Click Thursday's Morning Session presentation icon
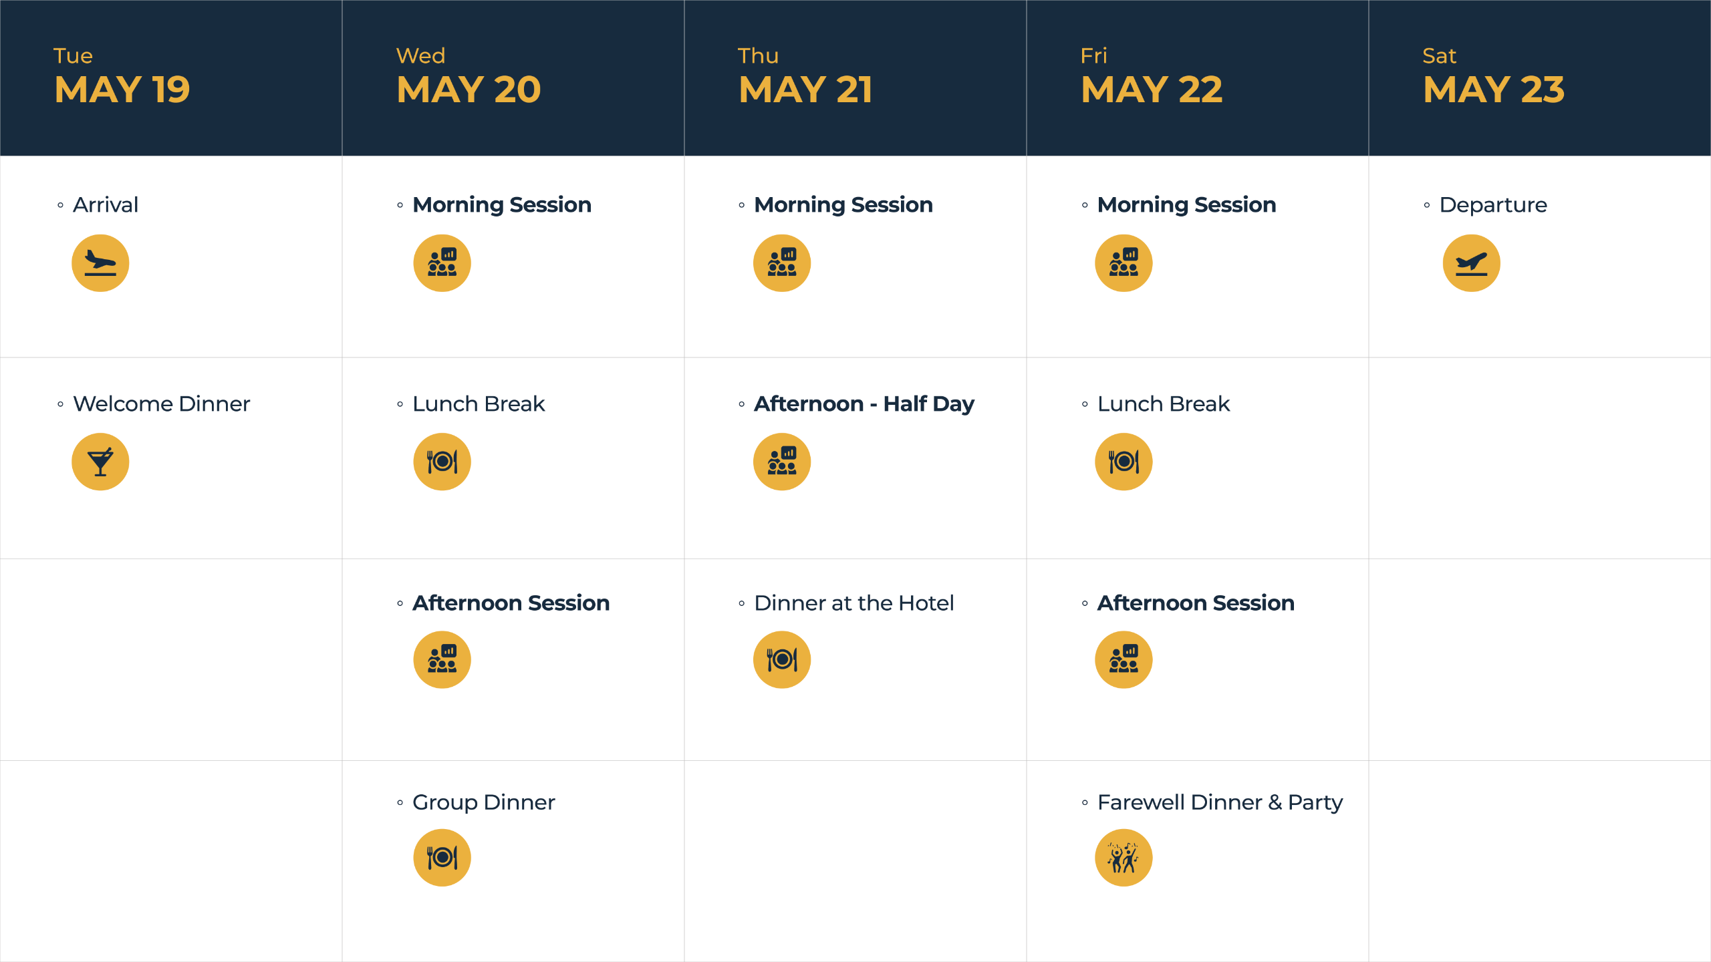1711x962 pixels. [x=782, y=263]
